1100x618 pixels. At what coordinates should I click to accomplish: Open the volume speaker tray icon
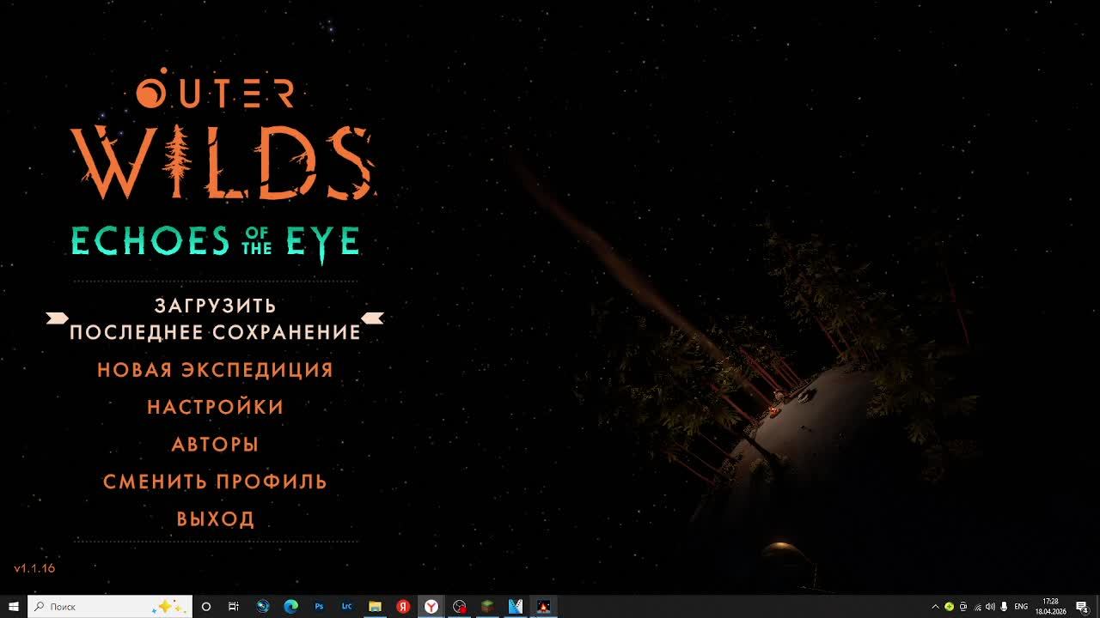coord(990,606)
